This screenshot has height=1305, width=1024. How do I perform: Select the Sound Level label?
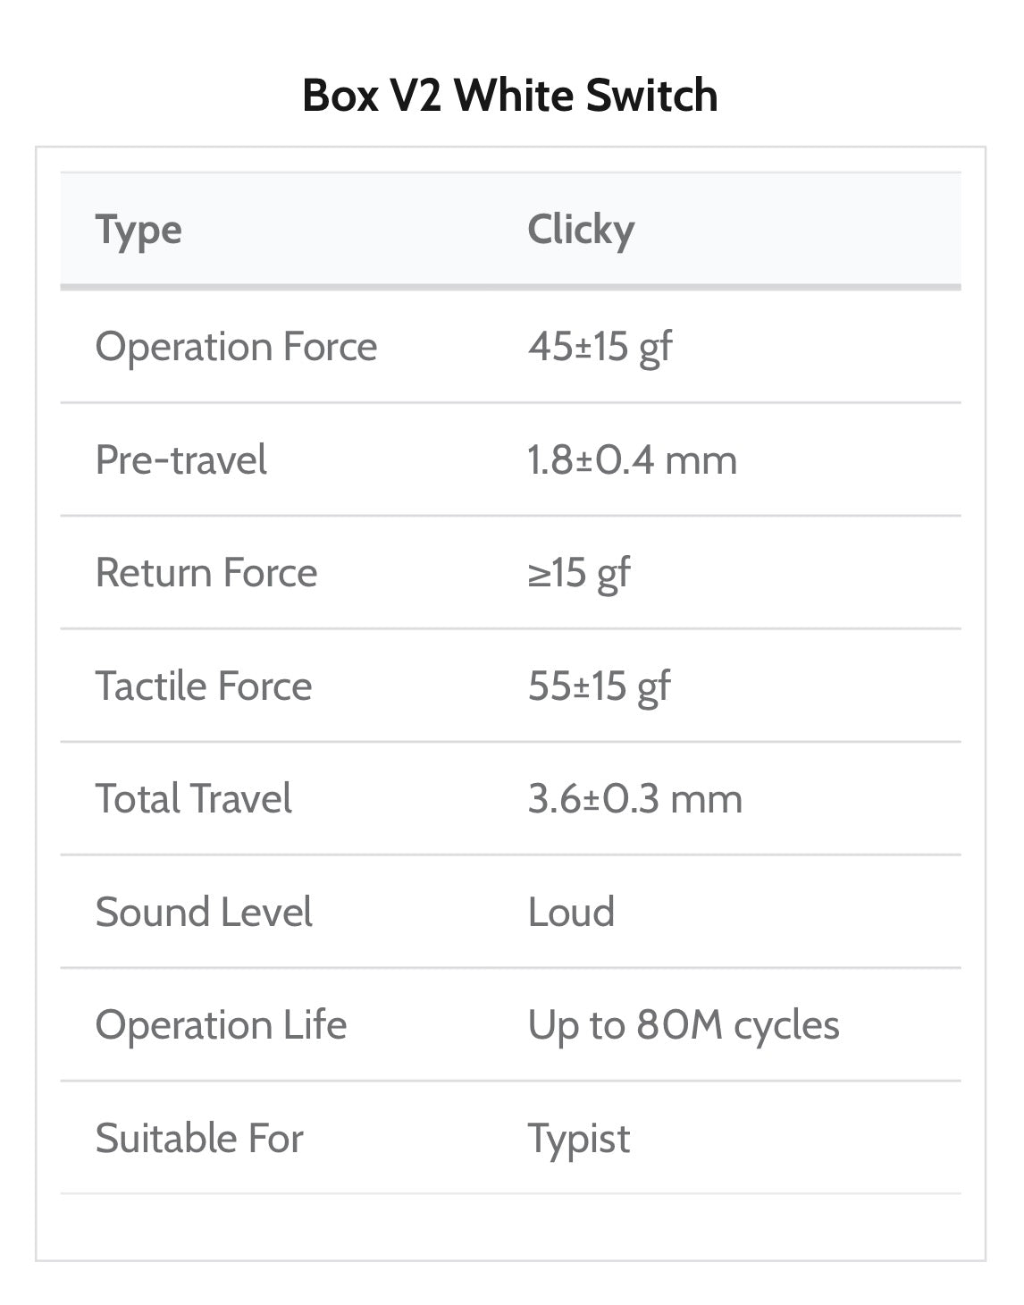click(x=204, y=913)
